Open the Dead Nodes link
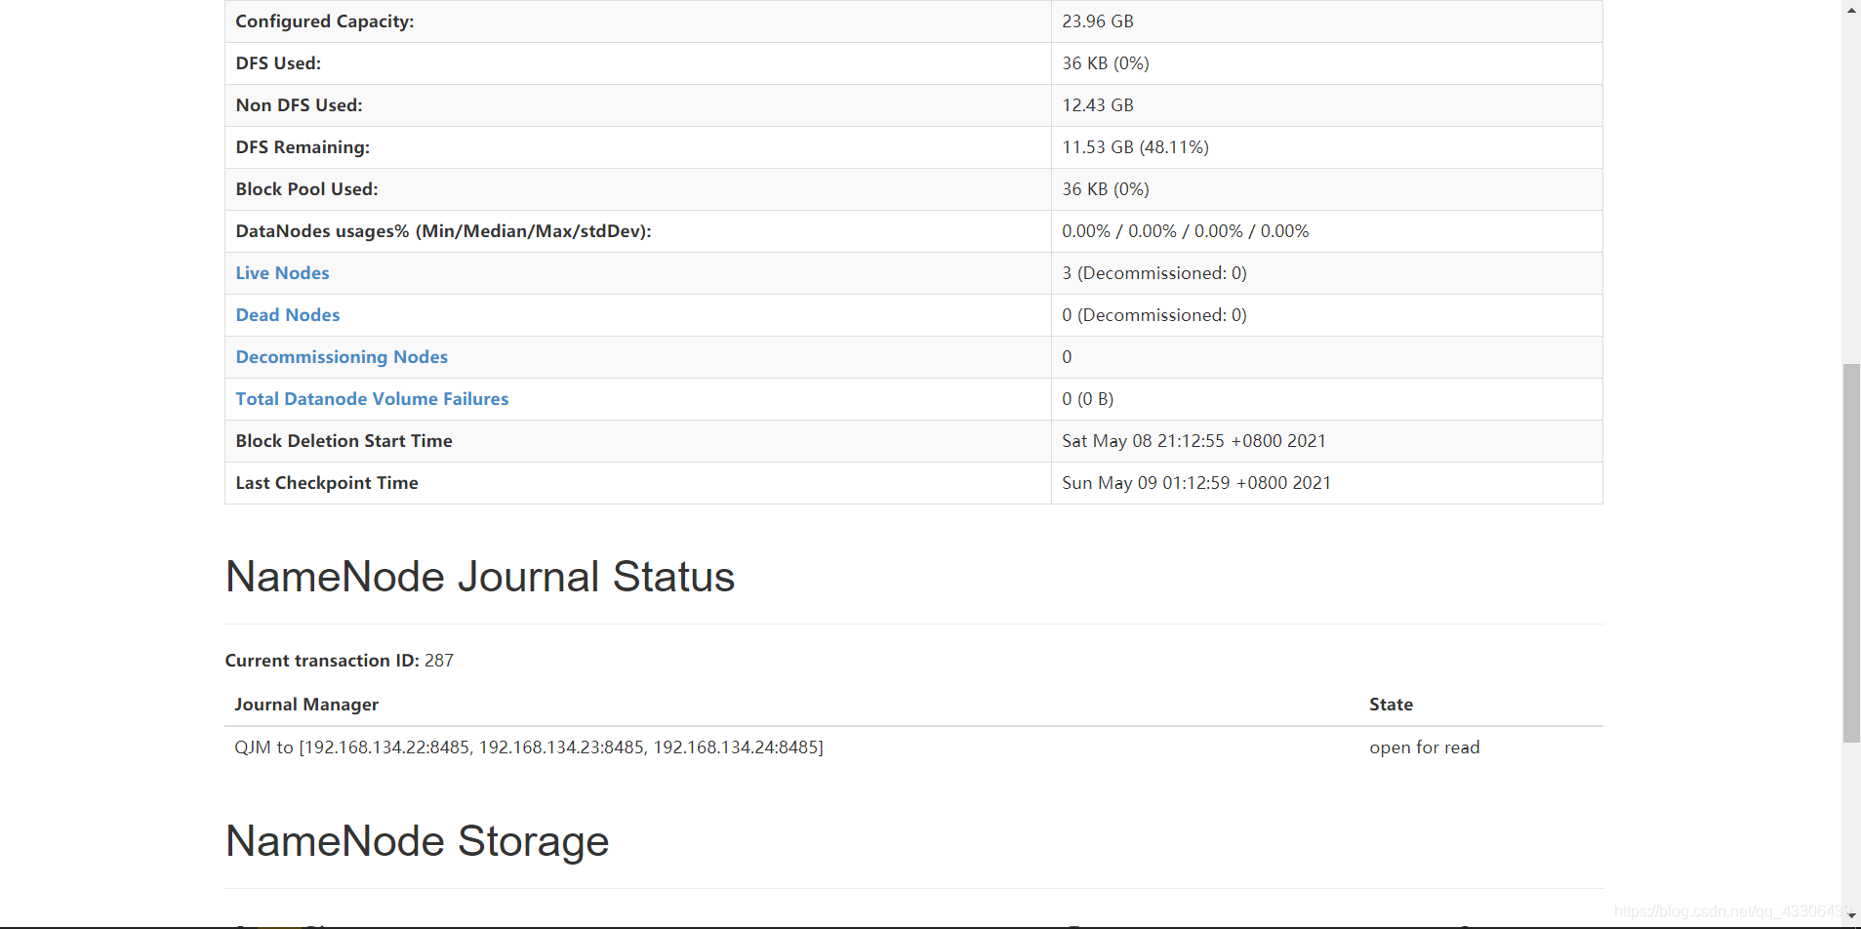The width and height of the screenshot is (1861, 929). [288, 315]
